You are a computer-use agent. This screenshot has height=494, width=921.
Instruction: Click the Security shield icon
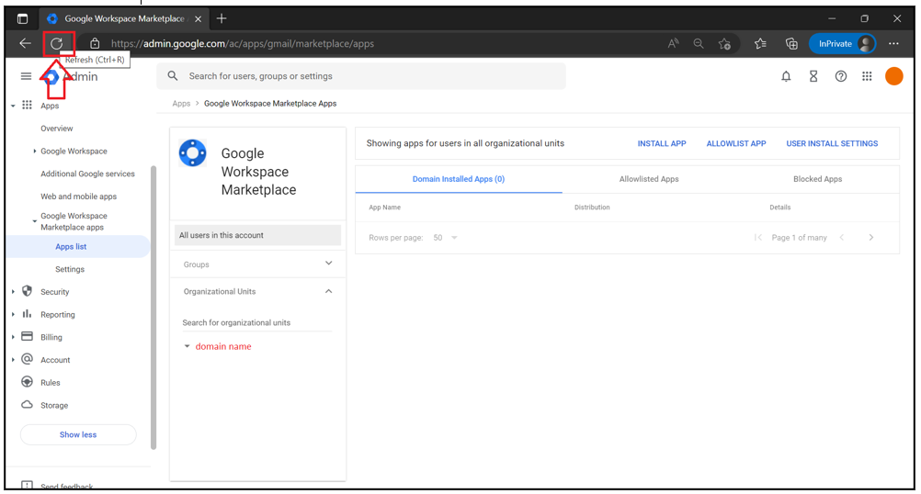click(x=27, y=291)
